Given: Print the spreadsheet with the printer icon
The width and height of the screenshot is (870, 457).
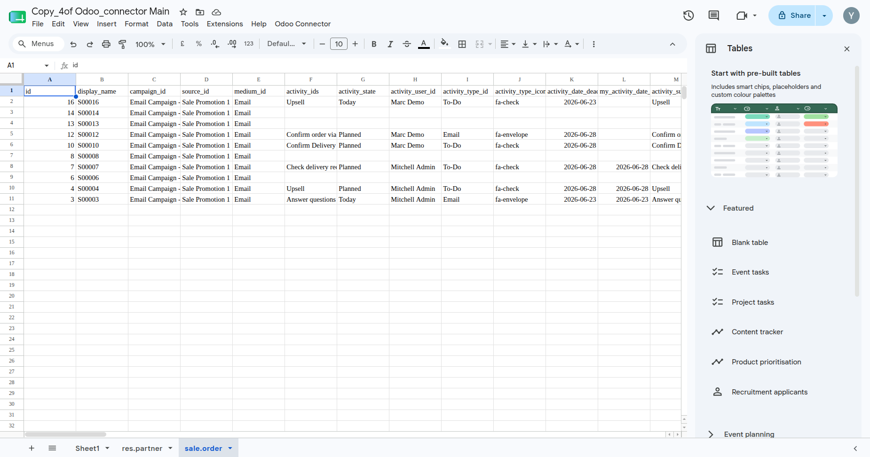Looking at the screenshot, I should point(106,44).
